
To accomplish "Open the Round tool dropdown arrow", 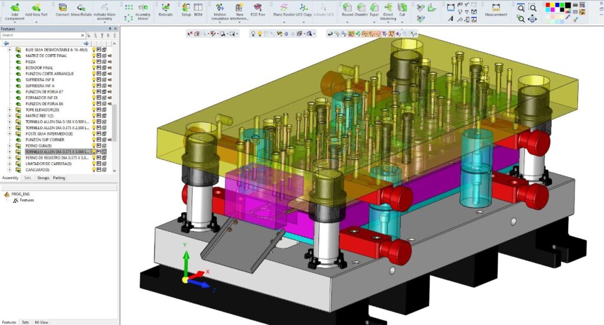I will pos(347,22).
